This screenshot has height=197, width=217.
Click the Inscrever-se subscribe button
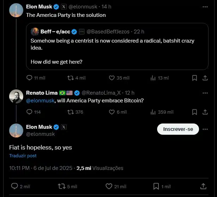pyautogui.click(x=178, y=129)
